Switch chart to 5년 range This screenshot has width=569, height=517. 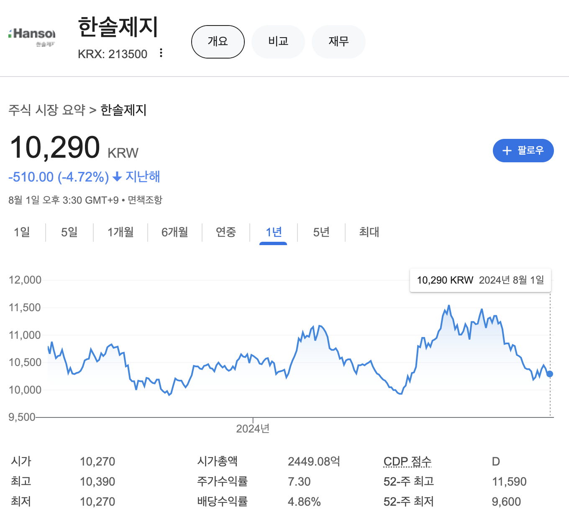coord(321,232)
